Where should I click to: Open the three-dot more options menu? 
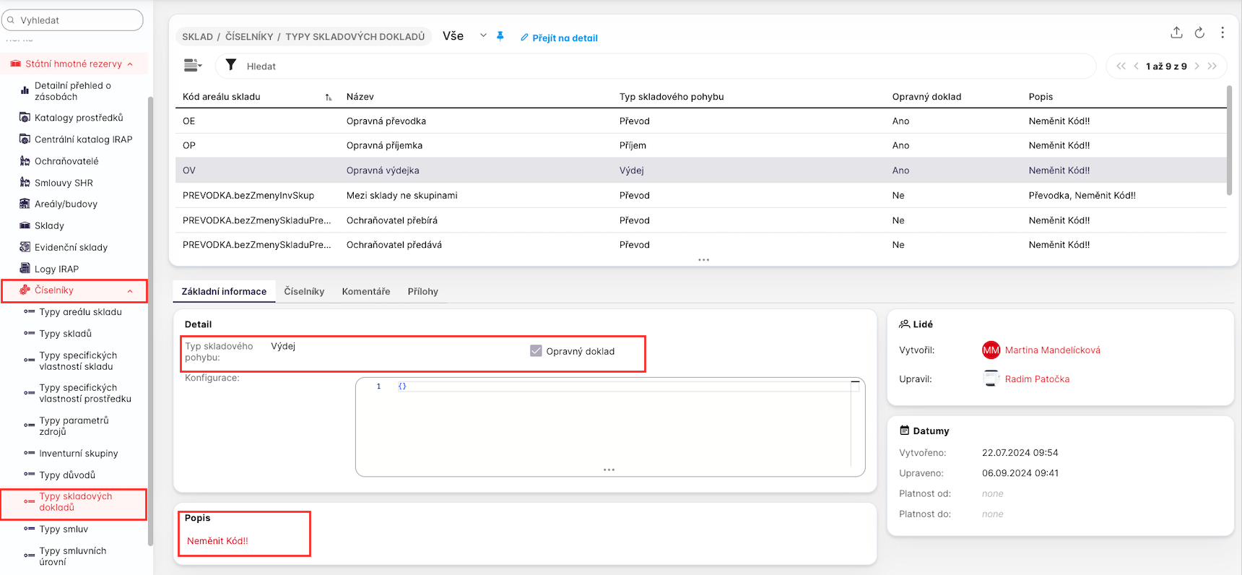(1223, 33)
